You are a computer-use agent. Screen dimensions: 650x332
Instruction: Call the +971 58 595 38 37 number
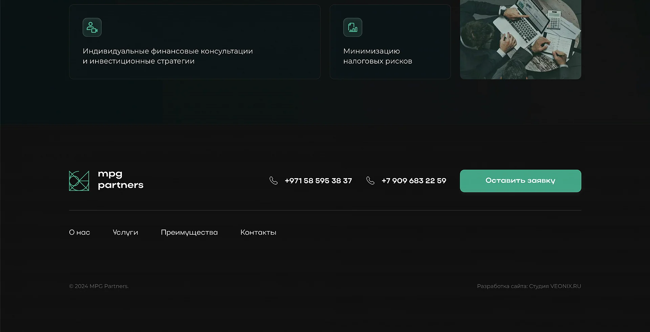pos(318,181)
